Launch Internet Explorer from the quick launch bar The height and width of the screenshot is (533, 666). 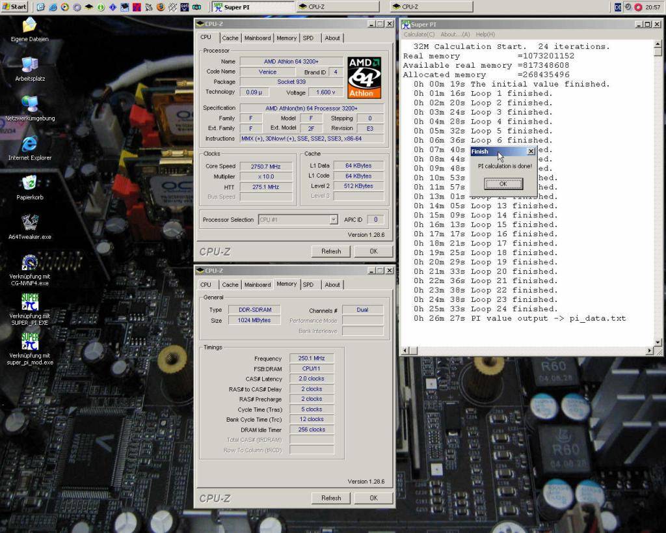tap(53, 7)
